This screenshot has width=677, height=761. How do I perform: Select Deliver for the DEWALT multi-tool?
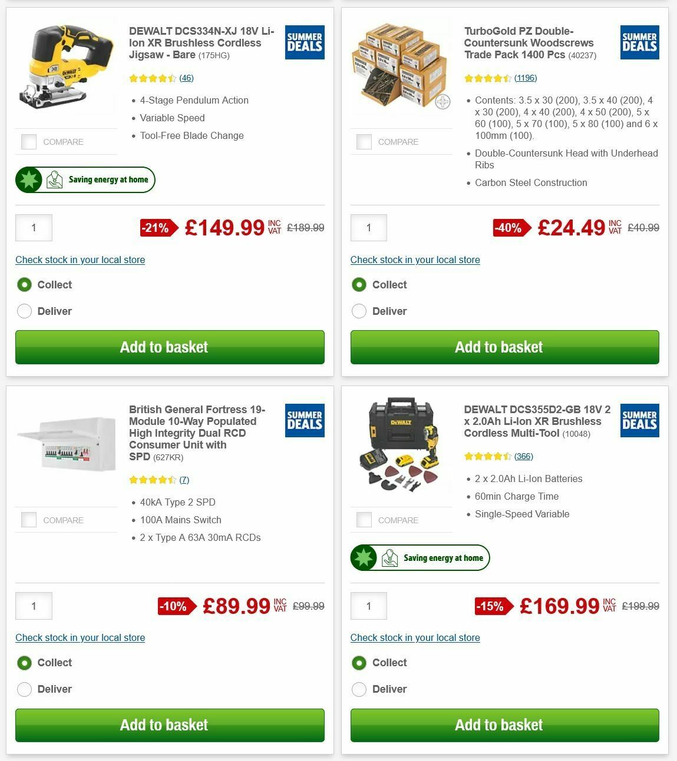(359, 689)
